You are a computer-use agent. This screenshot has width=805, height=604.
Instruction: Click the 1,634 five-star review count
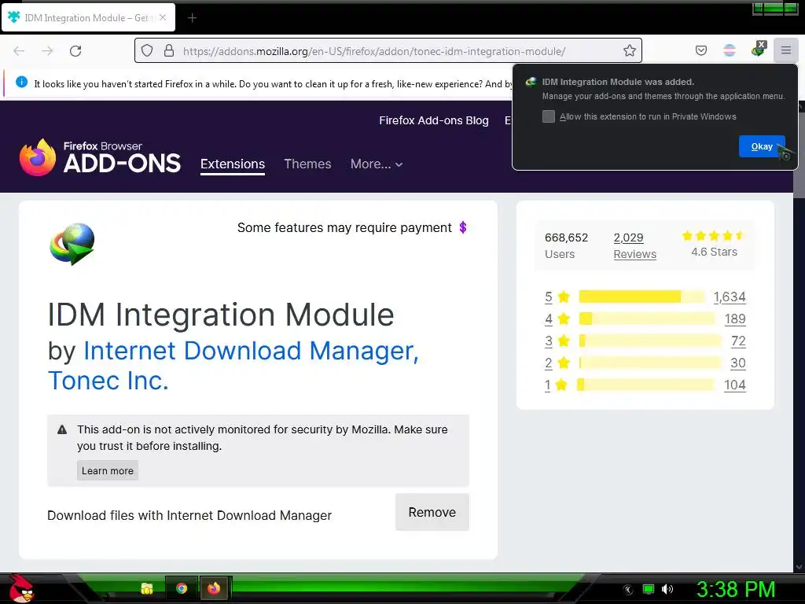(x=730, y=296)
